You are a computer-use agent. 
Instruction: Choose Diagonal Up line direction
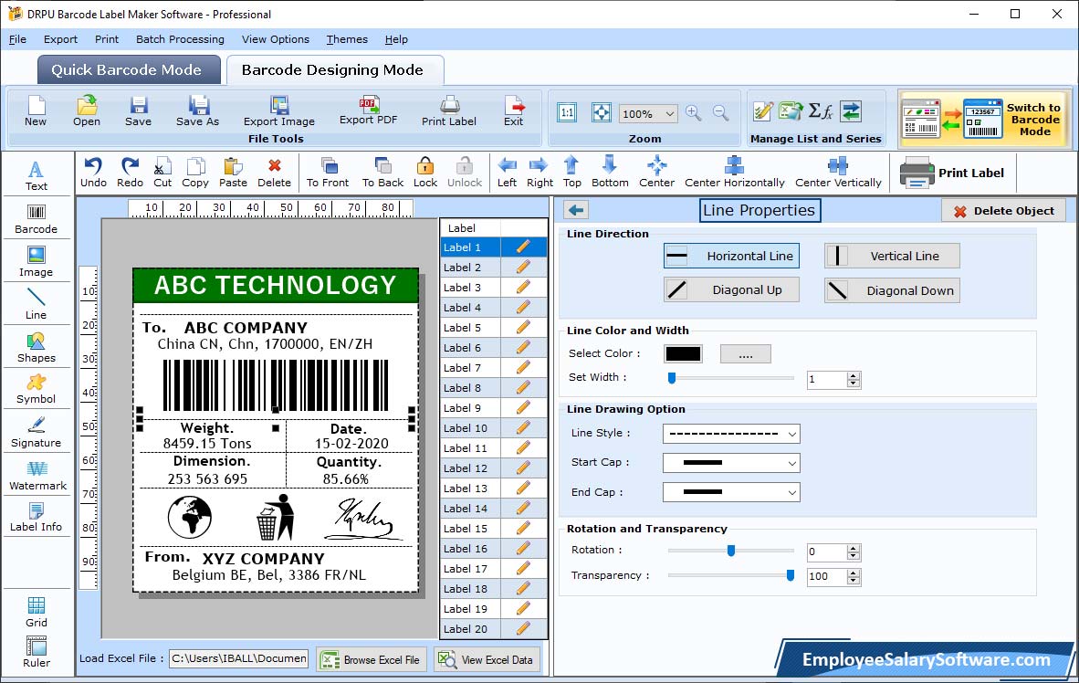point(731,289)
